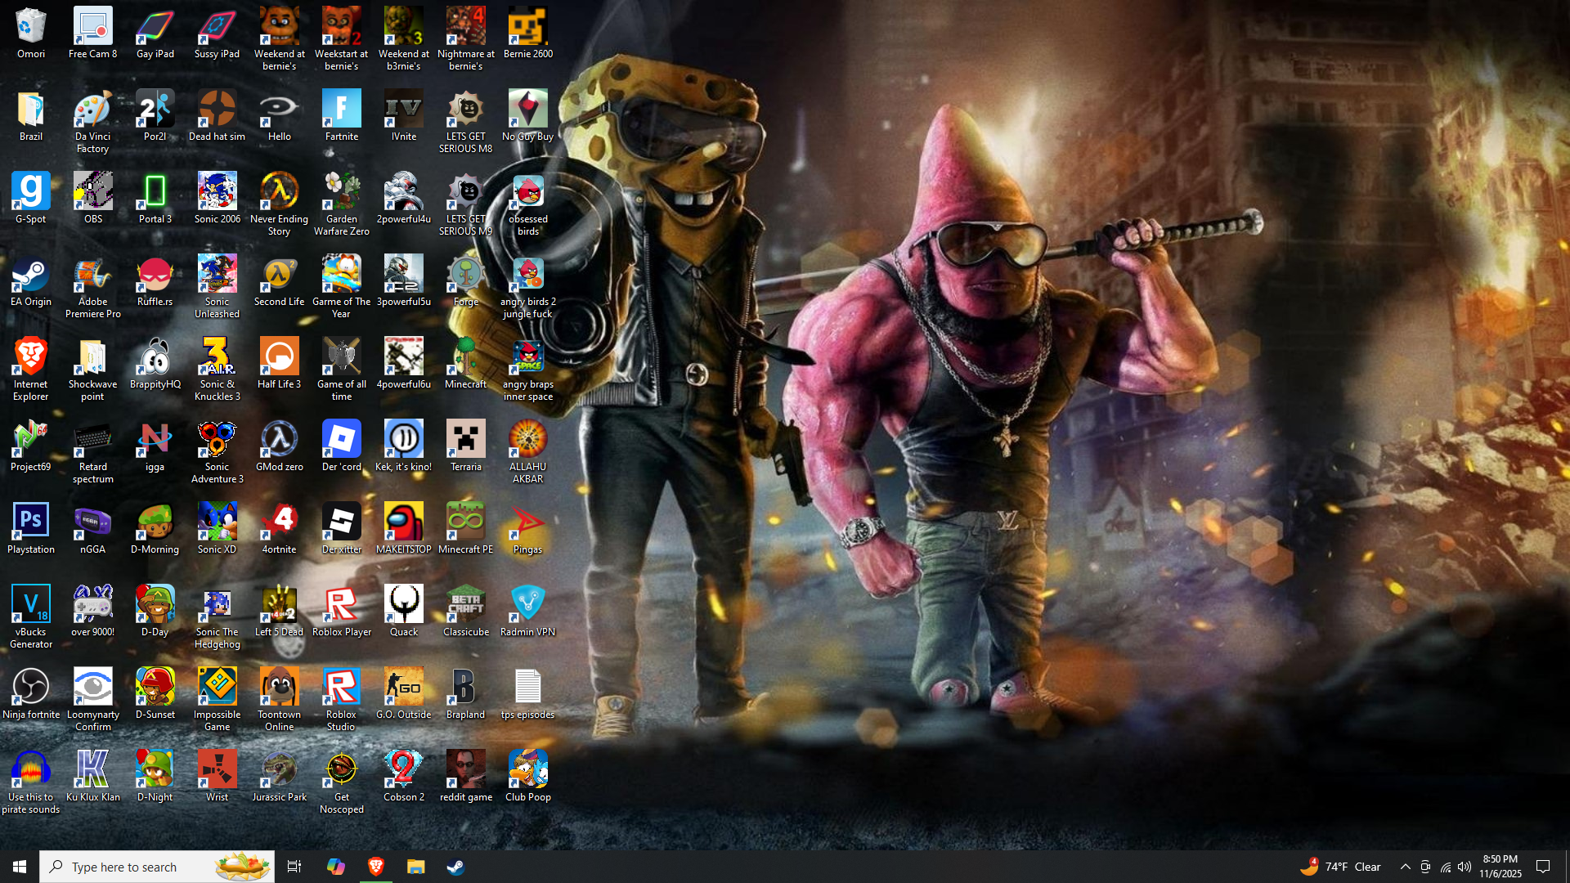Viewport: 1570px width, 883px height.
Task: Open the volume control in tray
Action: 1465,867
